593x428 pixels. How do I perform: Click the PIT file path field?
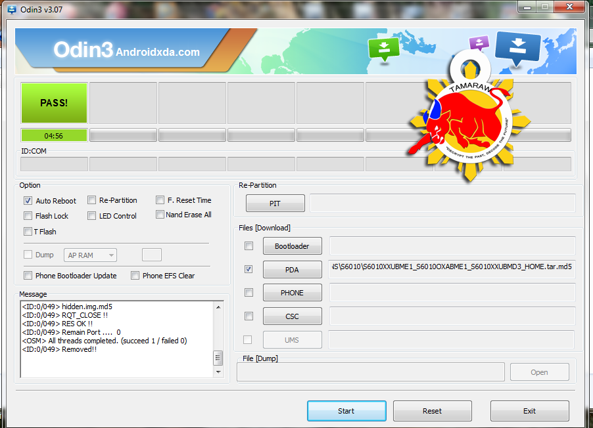442,203
